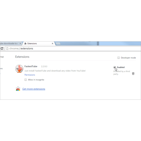
Task: Focus the chrome://extensions address bar
Action: 73,48
